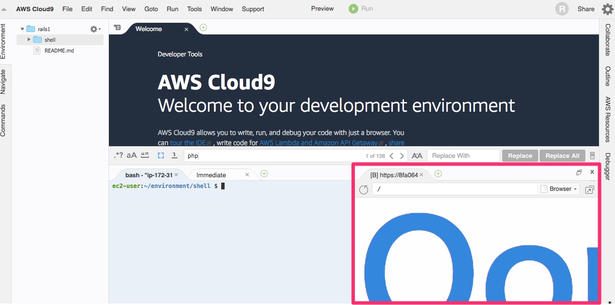Viewport: 615px width, 305px height.
Task: Open the Browser previewer dropdown
Action: [x=559, y=189]
